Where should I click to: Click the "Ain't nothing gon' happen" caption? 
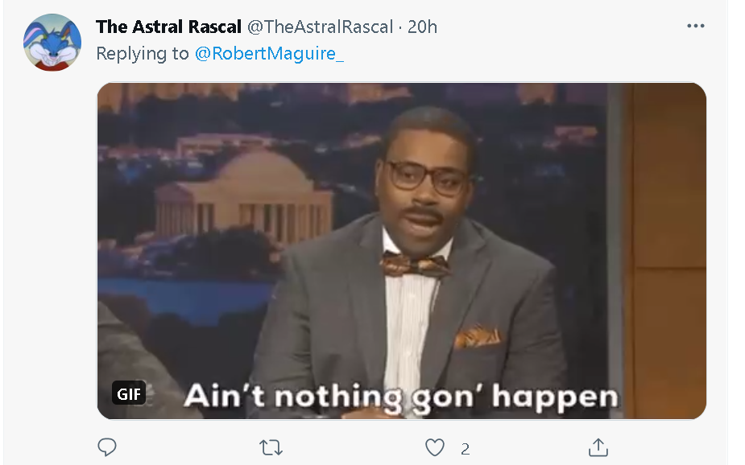(401, 396)
